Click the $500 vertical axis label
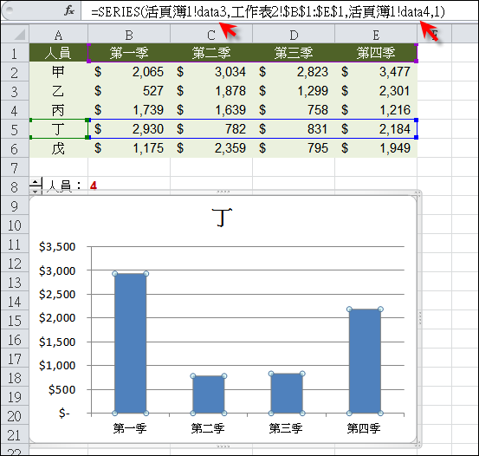 (x=61, y=389)
